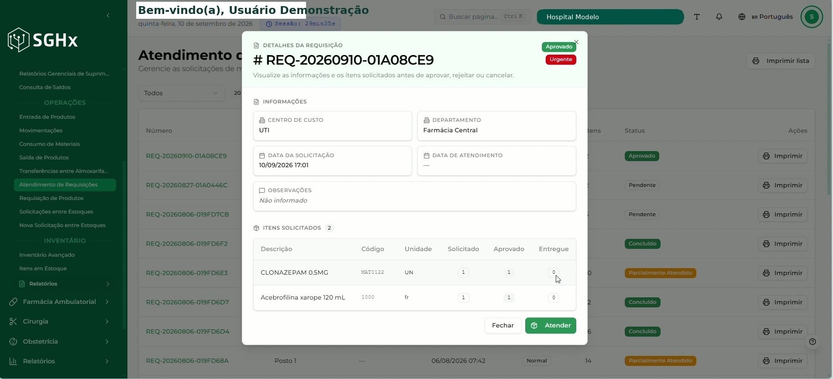Close the requisition details dialog with X
Image resolution: width=833 pixels, height=379 pixels.
[x=576, y=42]
